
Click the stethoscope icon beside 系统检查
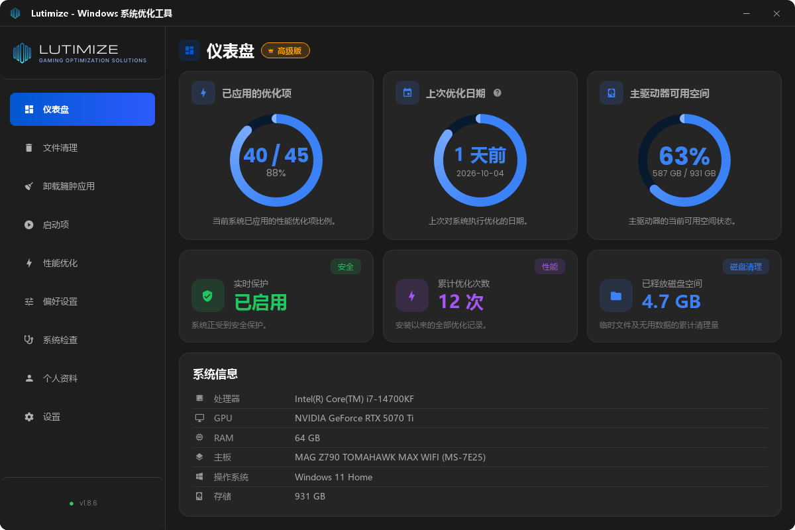pos(28,340)
